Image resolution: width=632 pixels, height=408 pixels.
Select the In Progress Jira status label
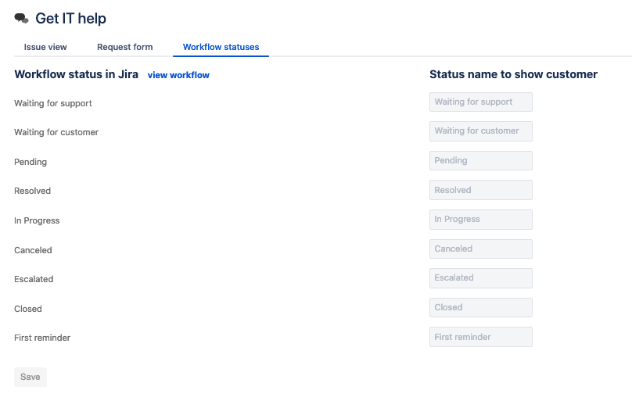tap(37, 220)
